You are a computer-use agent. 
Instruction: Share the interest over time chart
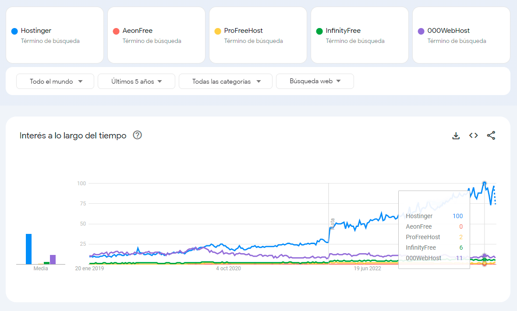(x=491, y=135)
